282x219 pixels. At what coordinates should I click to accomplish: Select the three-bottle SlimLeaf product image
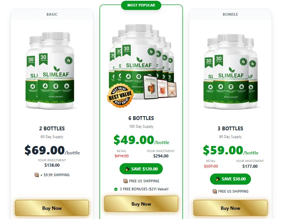231,72
